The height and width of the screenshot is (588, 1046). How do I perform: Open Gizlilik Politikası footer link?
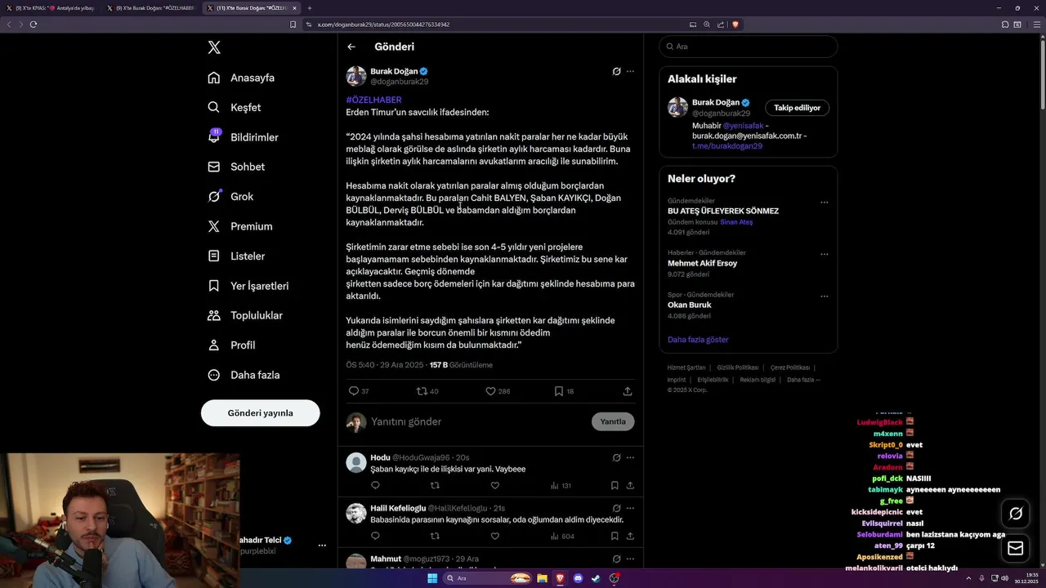pos(738,367)
